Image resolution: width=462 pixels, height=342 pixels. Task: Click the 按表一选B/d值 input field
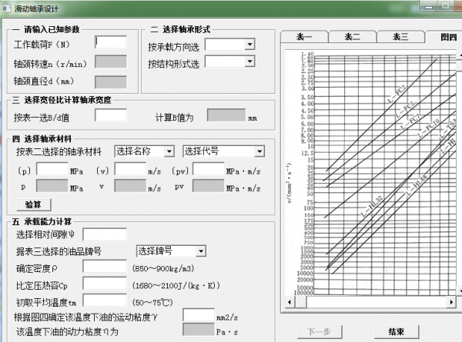[111, 115]
